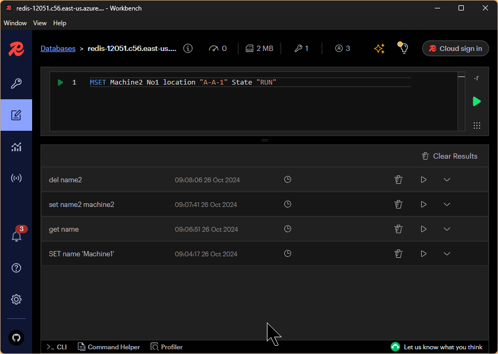
Task: Expand the 'get name' result
Action: [x=447, y=229]
